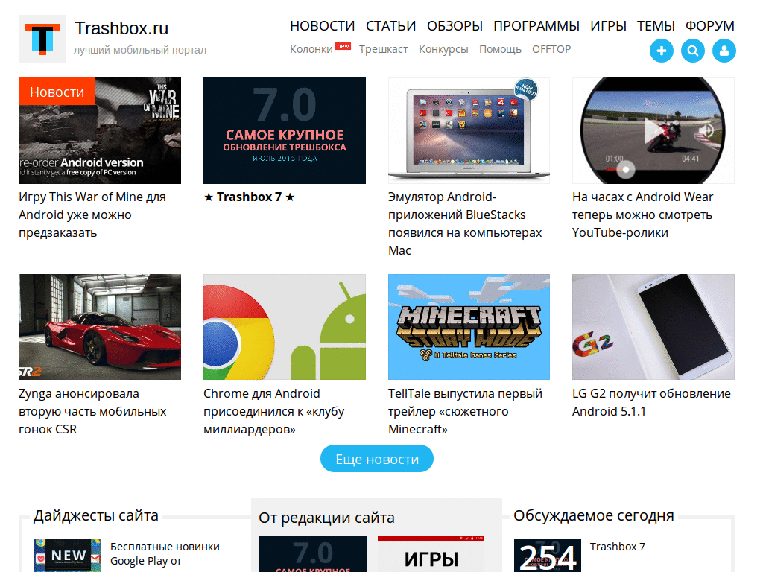
Task: Click the blue plus add button
Action: coord(662,51)
